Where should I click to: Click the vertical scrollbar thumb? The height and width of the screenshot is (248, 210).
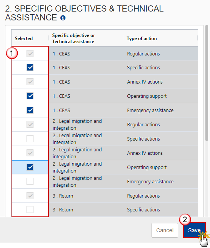207,83
